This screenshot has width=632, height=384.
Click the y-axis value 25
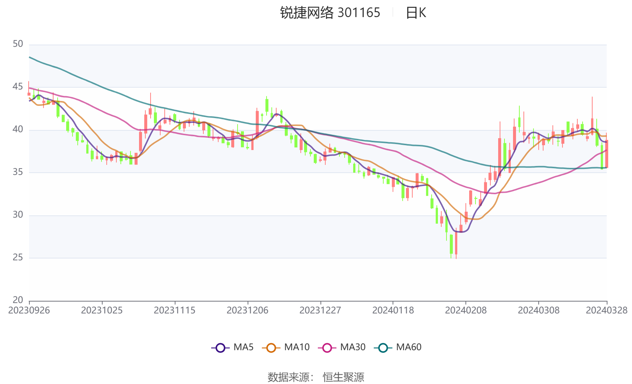point(18,258)
